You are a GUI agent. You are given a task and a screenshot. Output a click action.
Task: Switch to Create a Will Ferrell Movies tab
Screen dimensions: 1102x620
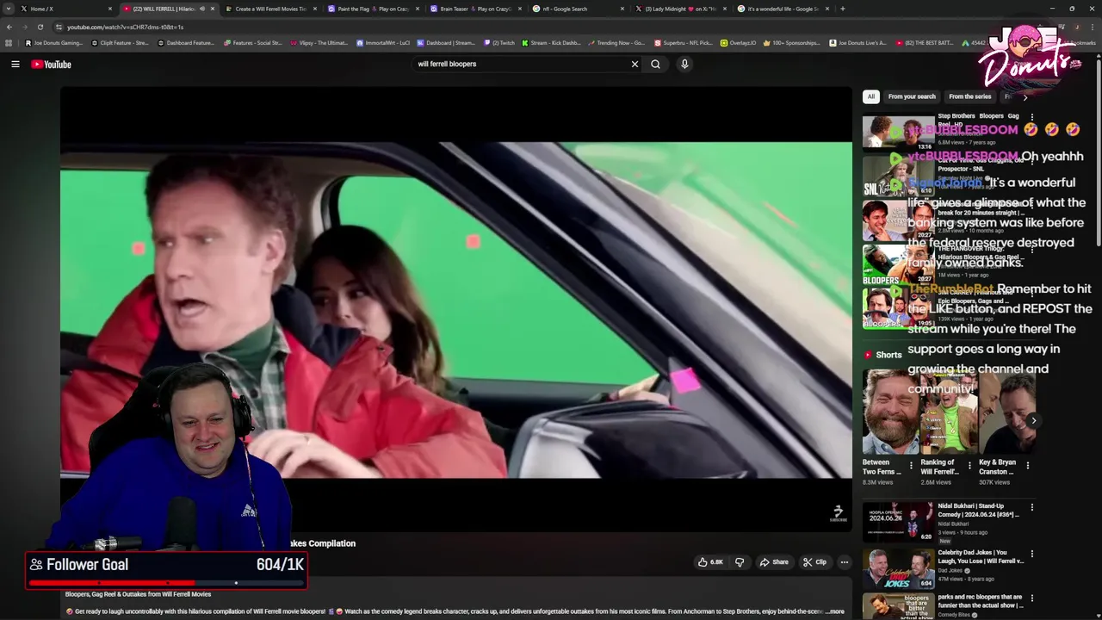tap(270, 9)
